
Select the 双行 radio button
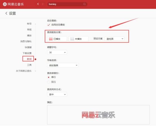pos(49,82)
